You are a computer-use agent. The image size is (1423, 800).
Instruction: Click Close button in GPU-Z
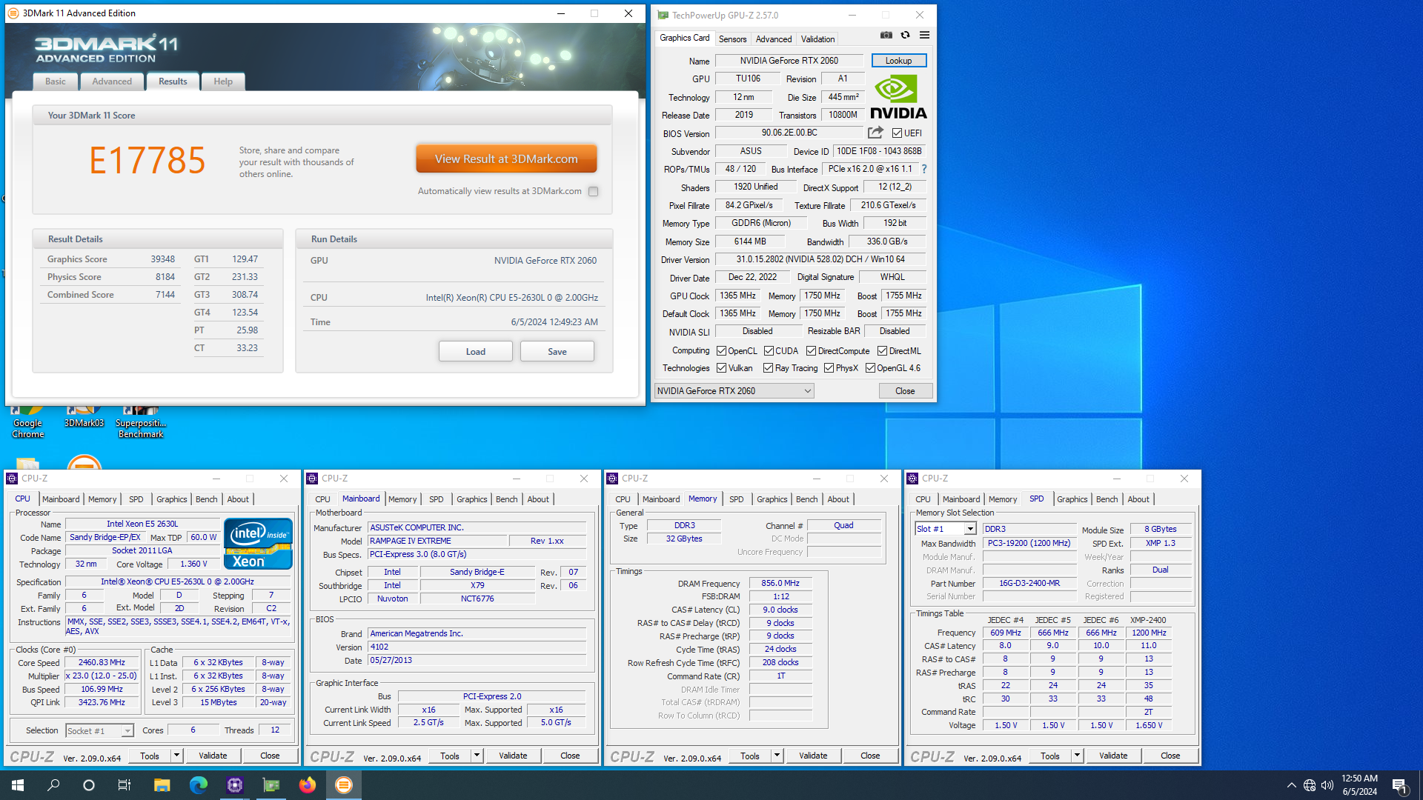pyautogui.click(x=905, y=391)
